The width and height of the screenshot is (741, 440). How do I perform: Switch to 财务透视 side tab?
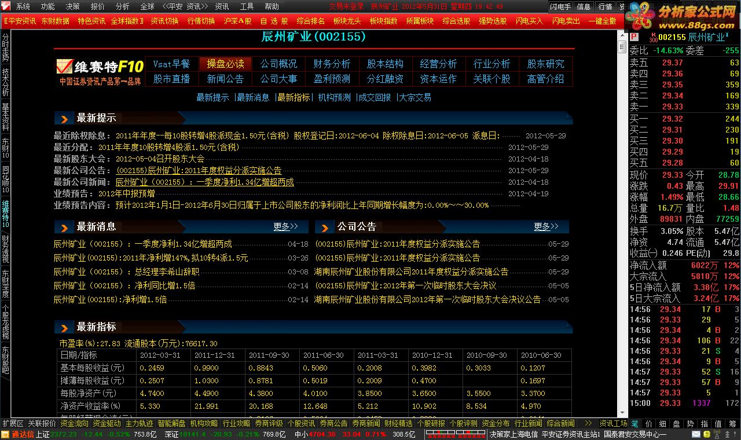pyautogui.click(x=5, y=248)
